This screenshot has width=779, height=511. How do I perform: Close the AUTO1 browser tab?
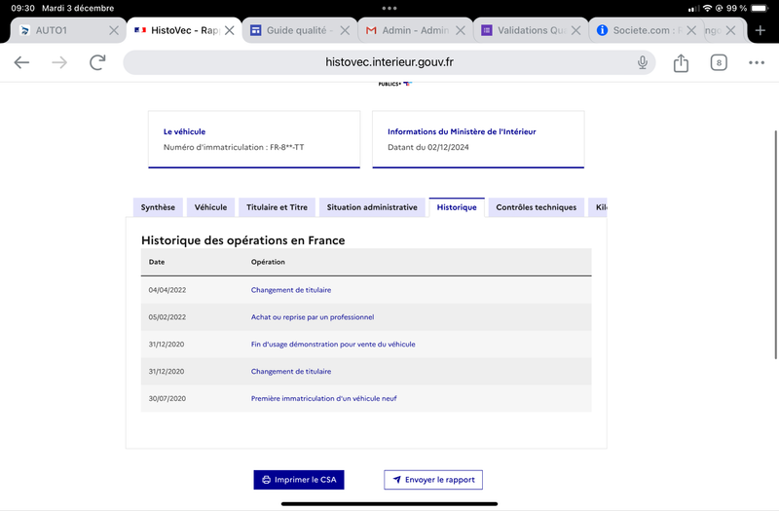[114, 30]
